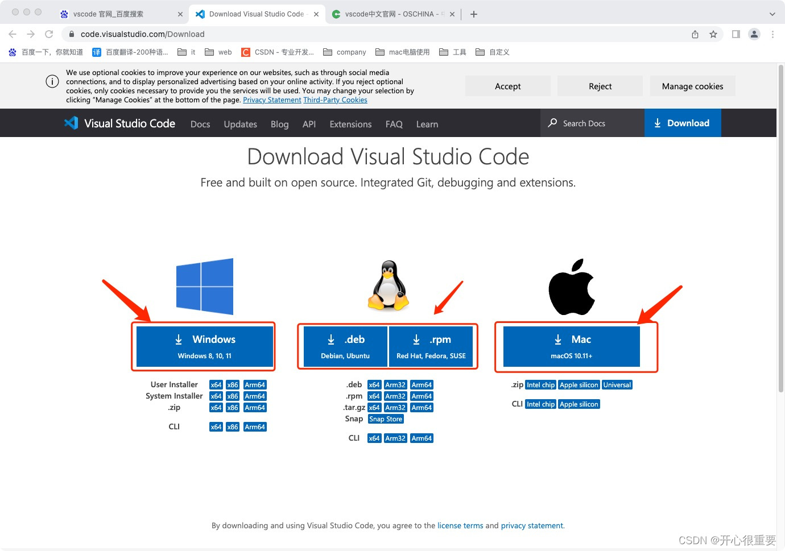Download Mac .zip Intel chip
This screenshot has width=785, height=551.
540,385
